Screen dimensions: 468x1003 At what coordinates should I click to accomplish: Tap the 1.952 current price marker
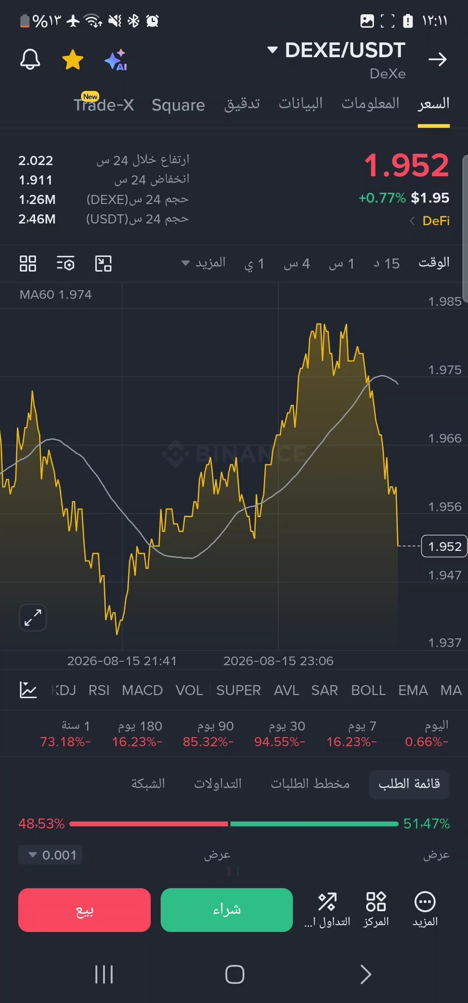[x=445, y=546]
